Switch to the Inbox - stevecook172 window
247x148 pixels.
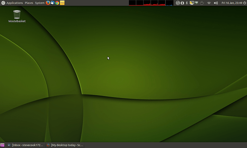26,145
